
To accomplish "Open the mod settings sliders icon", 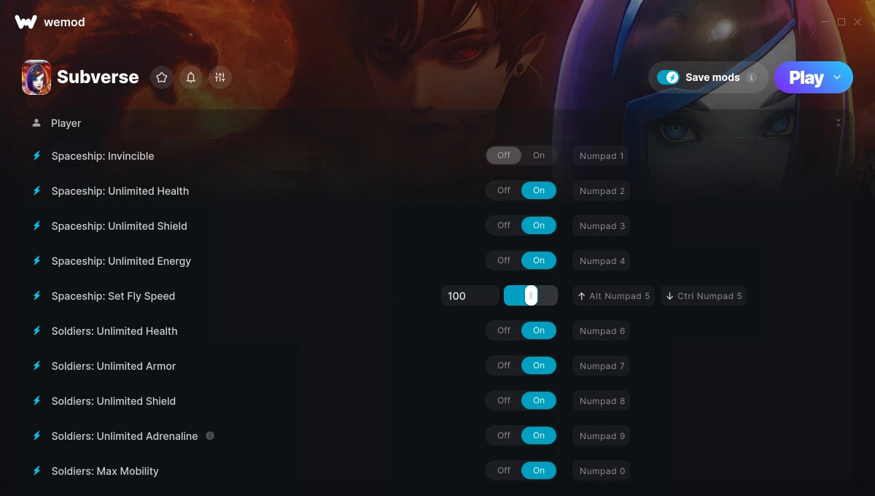I will 220,77.
